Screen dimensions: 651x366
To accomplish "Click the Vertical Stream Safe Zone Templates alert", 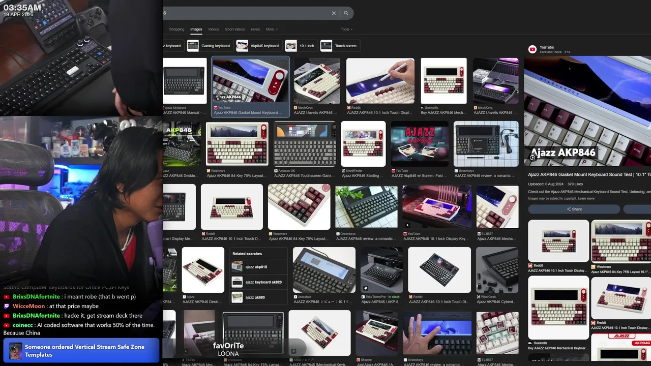I will click(x=81, y=351).
